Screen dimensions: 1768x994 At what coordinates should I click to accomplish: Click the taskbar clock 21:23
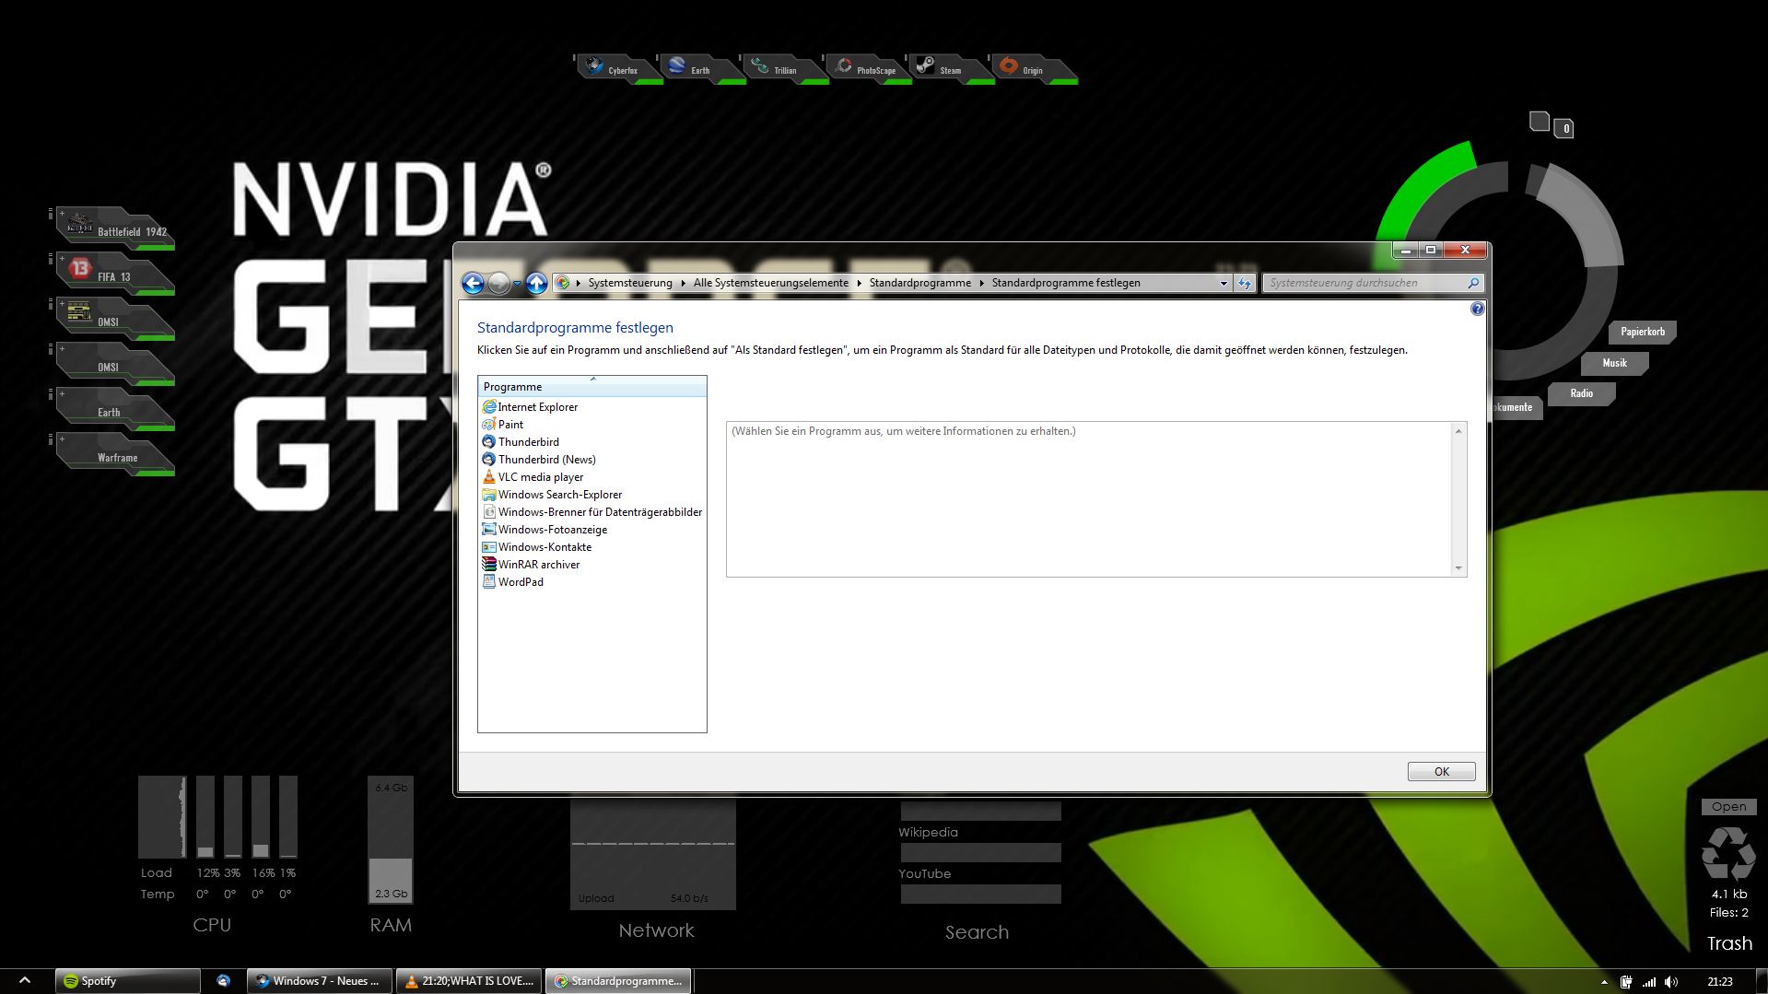coord(1719,982)
